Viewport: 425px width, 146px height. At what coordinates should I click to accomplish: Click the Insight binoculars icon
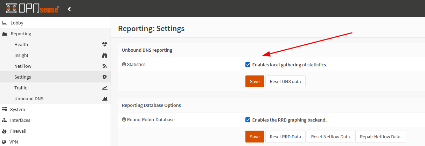click(x=104, y=55)
